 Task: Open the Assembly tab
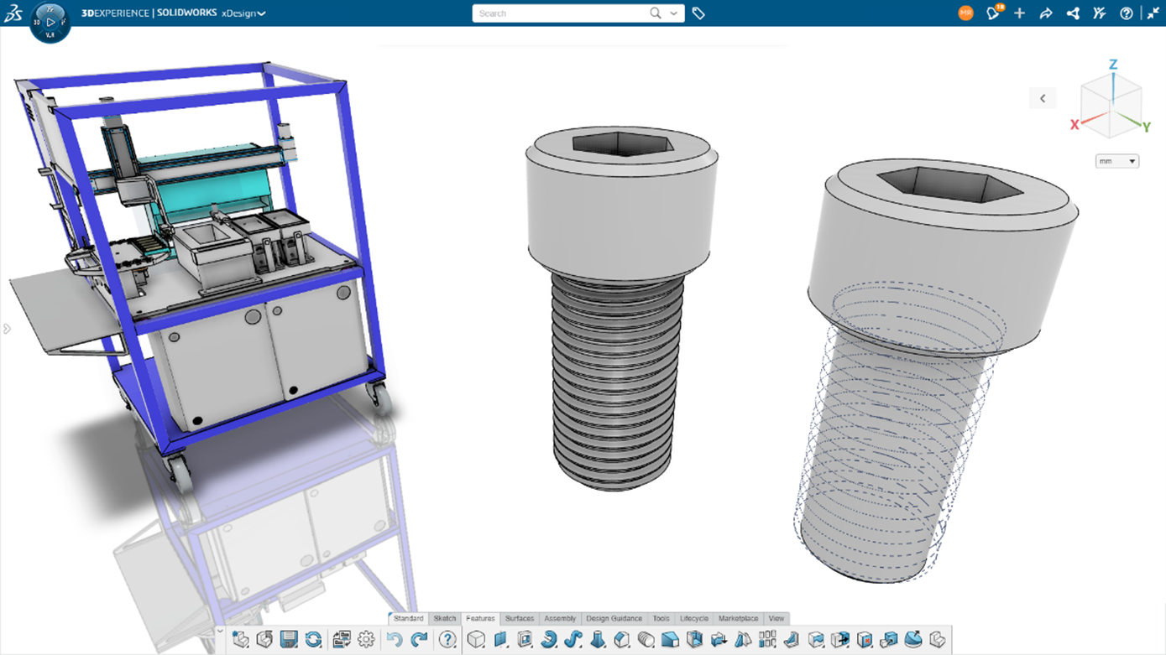(x=559, y=618)
